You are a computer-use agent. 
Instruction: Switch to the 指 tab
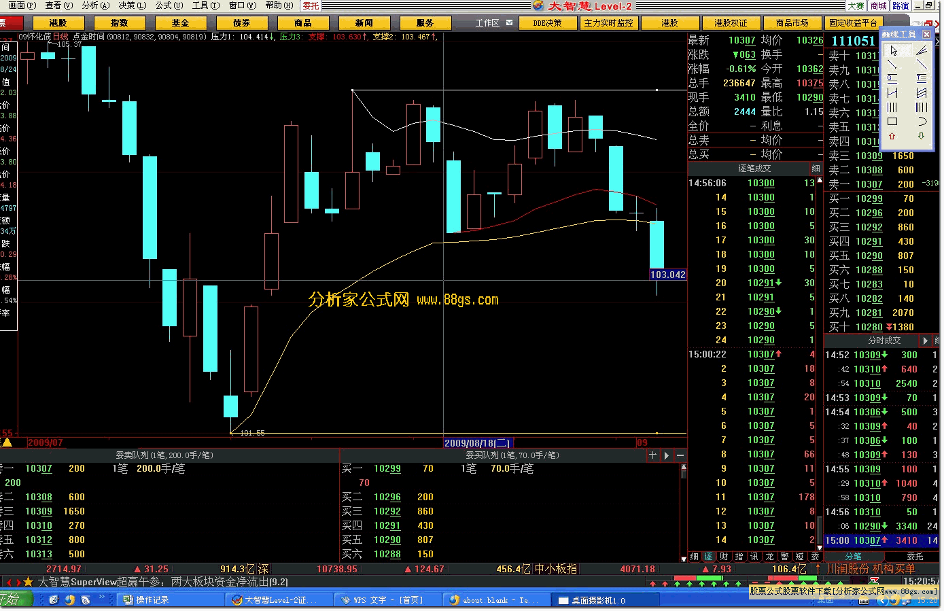click(739, 556)
